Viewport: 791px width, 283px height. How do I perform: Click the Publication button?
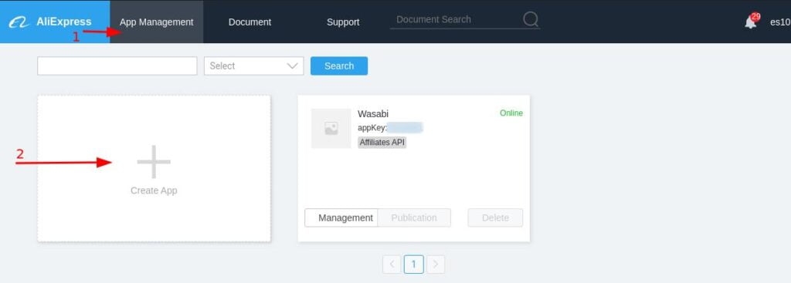tap(414, 218)
